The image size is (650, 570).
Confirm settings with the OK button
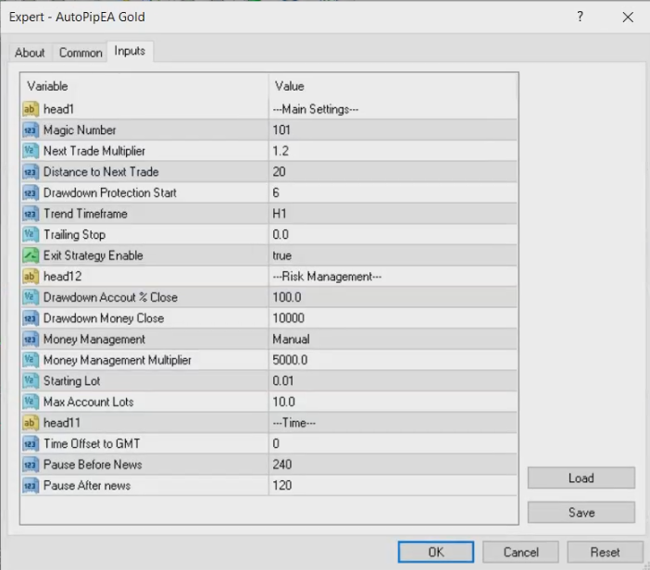click(436, 552)
